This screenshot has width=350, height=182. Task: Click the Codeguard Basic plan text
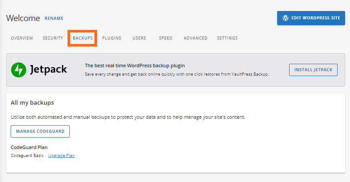click(x=27, y=156)
